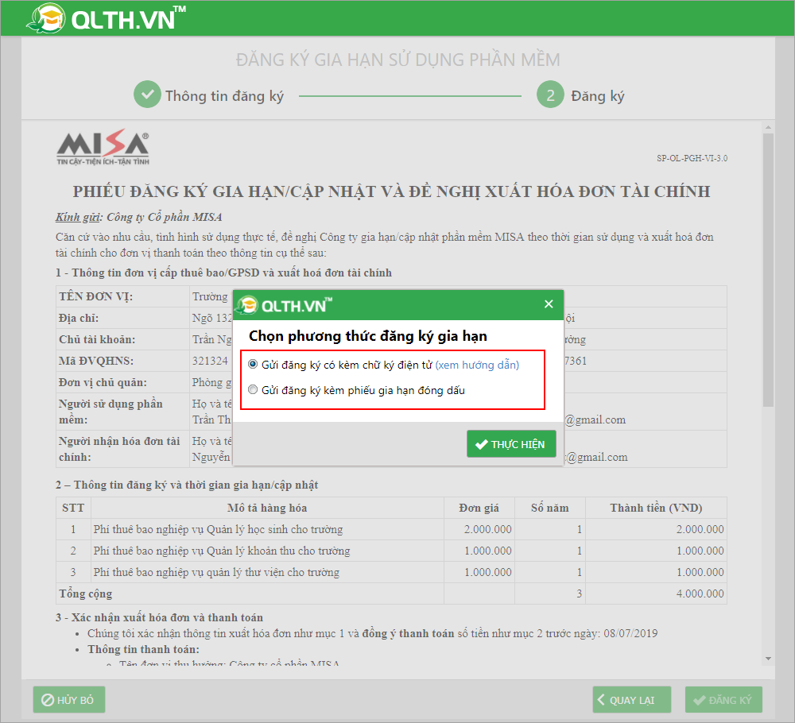795x723 pixels.
Task: Click 'Chọn phương thức đăng ký gia hạn' title
Action: [x=367, y=336]
